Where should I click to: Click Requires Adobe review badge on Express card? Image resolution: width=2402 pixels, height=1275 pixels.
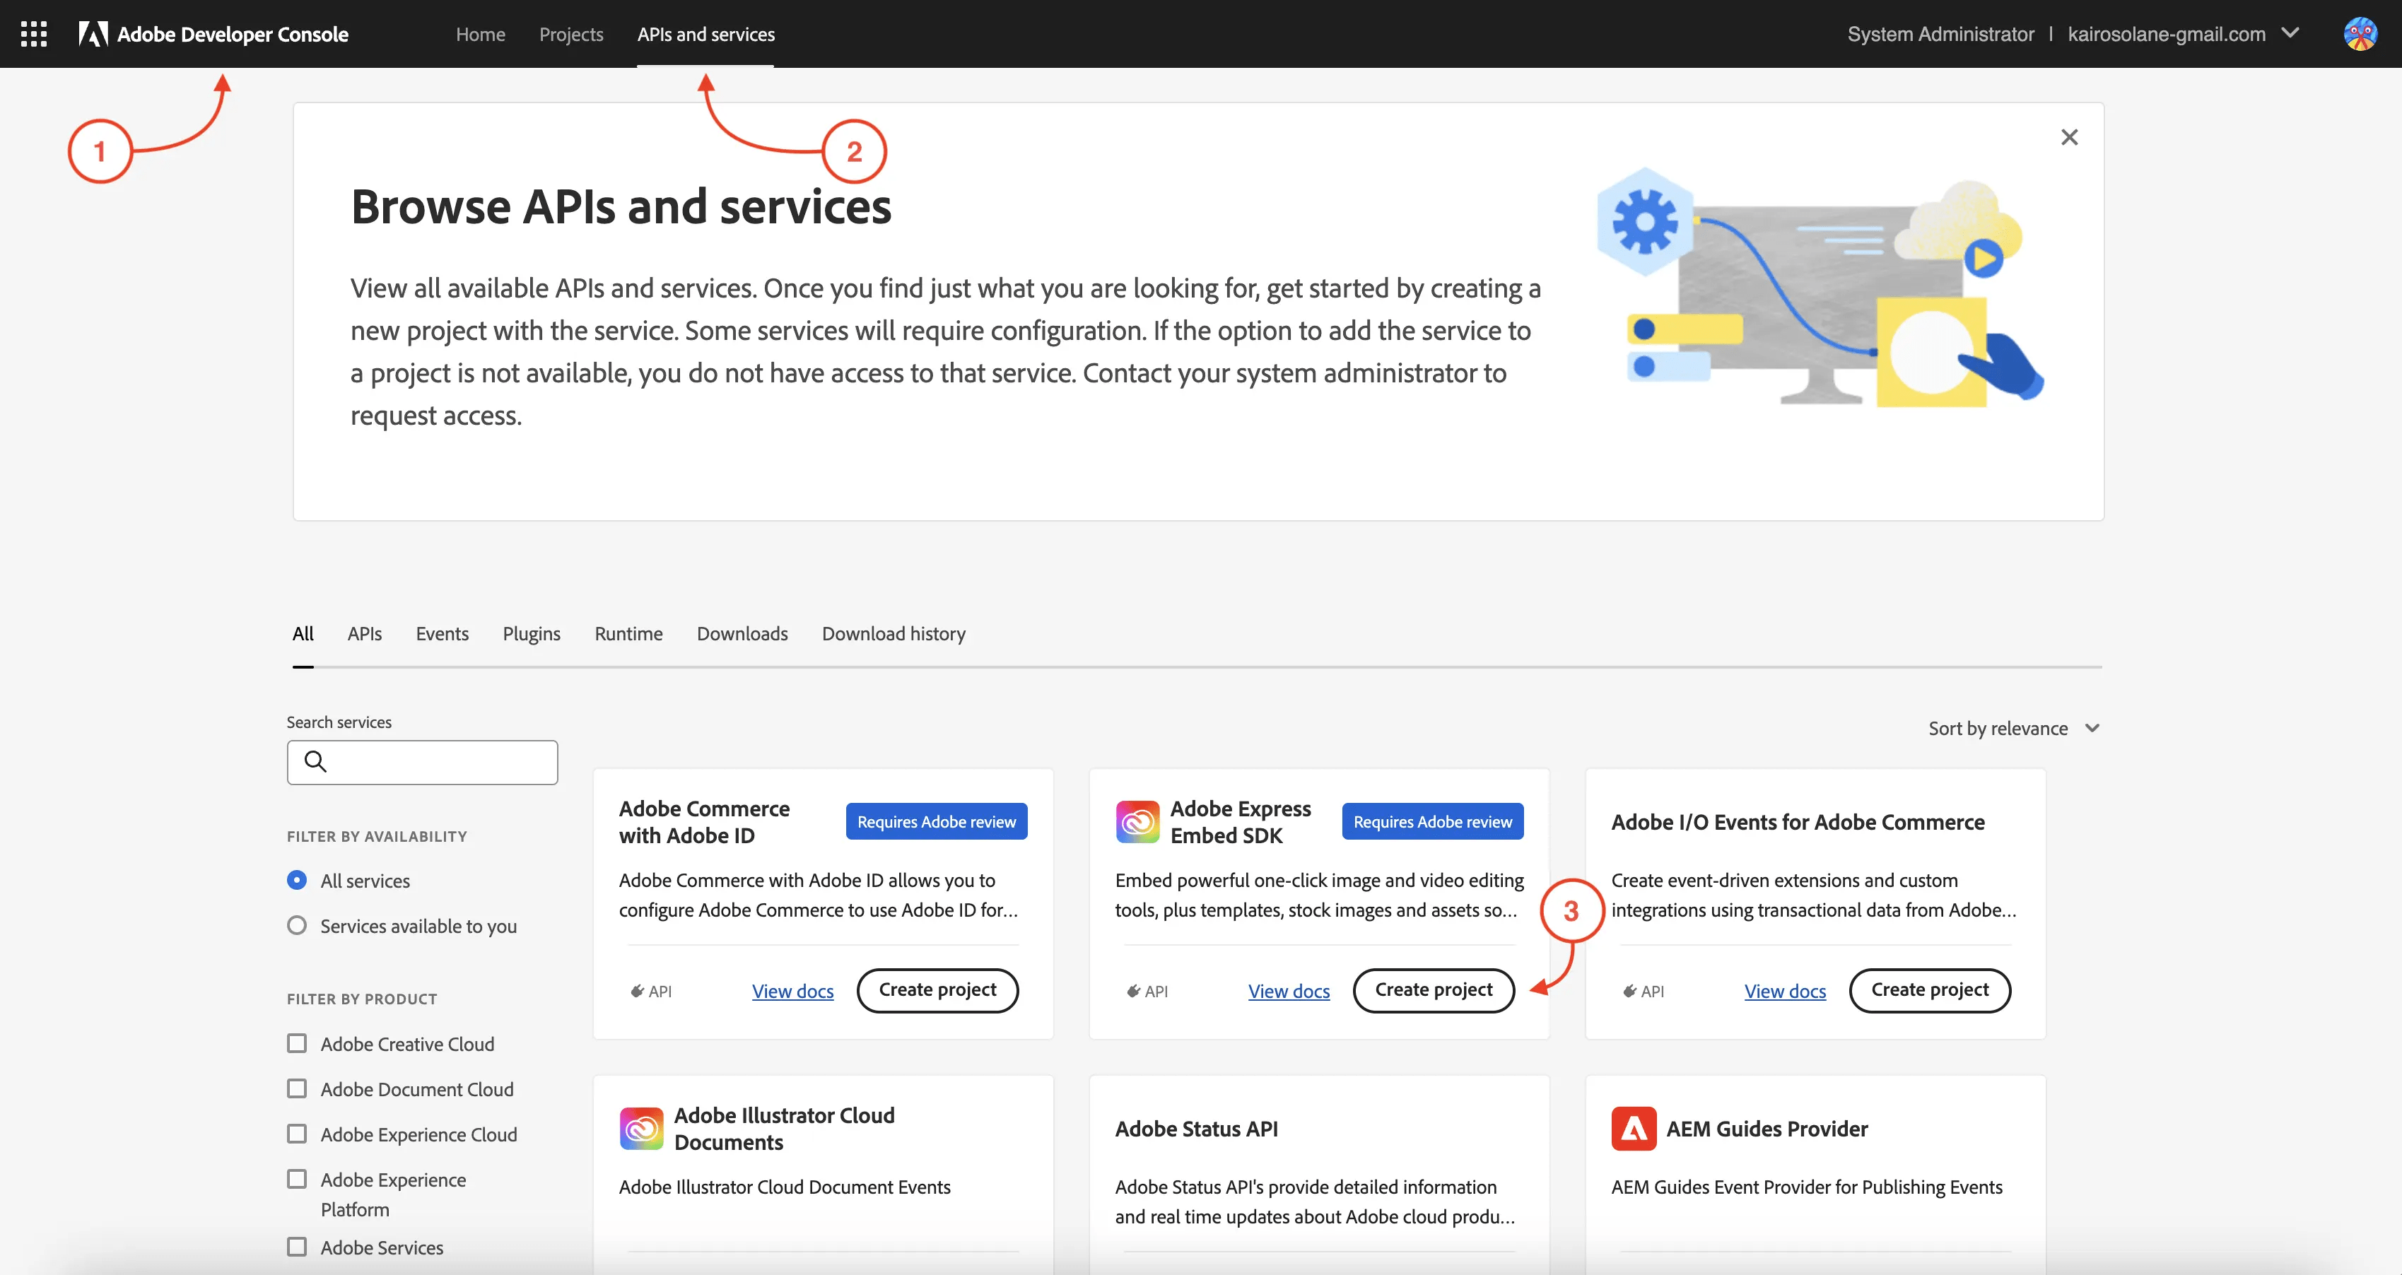coord(1432,821)
